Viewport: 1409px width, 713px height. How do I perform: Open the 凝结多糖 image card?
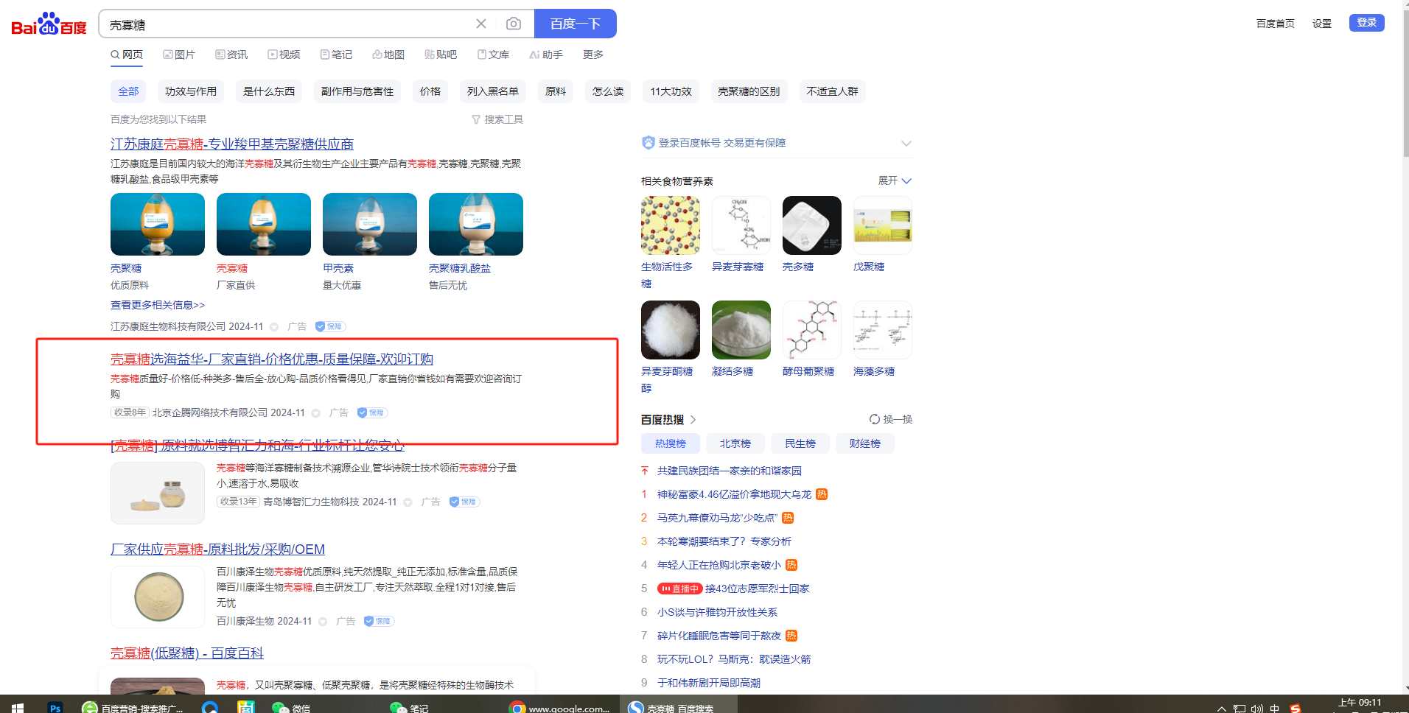pyautogui.click(x=741, y=330)
